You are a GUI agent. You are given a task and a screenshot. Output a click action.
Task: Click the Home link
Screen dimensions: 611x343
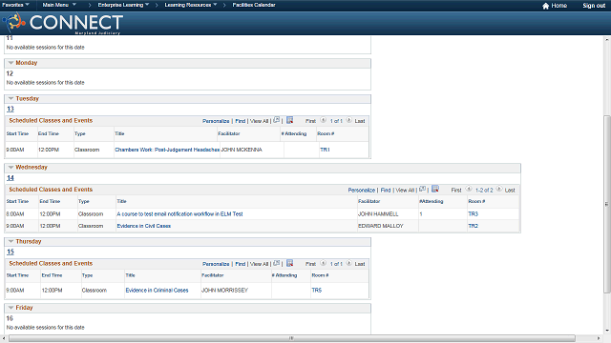[558, 6]
